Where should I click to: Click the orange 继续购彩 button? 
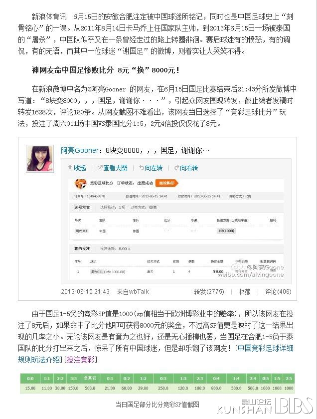(x=166, y=183)
